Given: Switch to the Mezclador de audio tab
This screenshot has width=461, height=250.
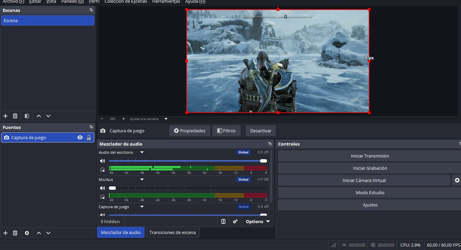Looking at the screenshot, I should [121, 232].
